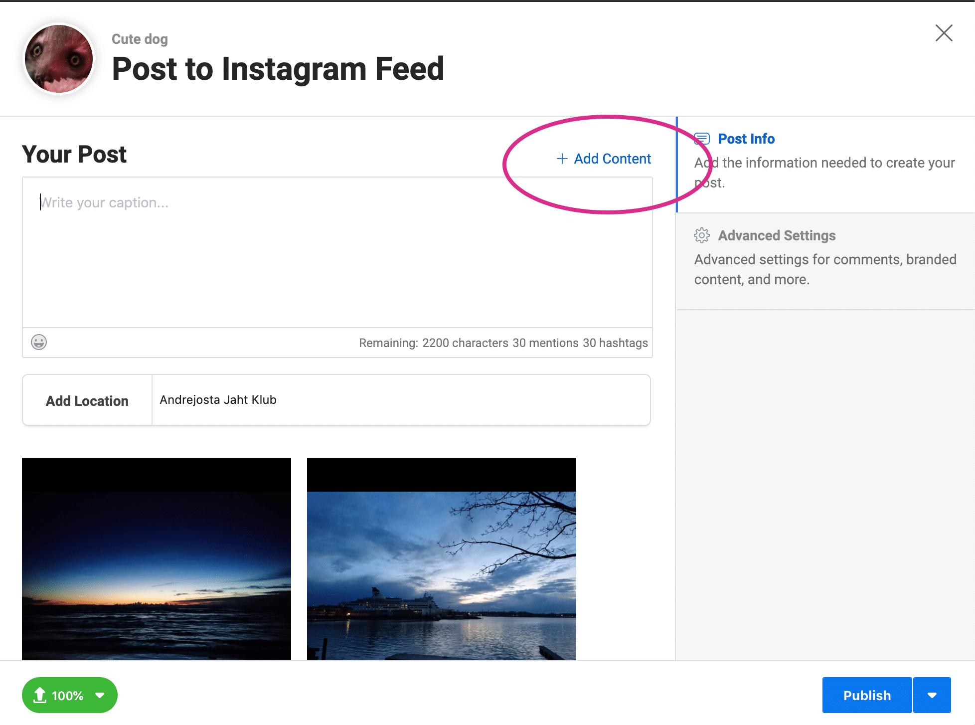Close the Post to Instagram dialog
Image resolution: width=975 pixels, height=725 pixels.
click(x=944, y=33)
